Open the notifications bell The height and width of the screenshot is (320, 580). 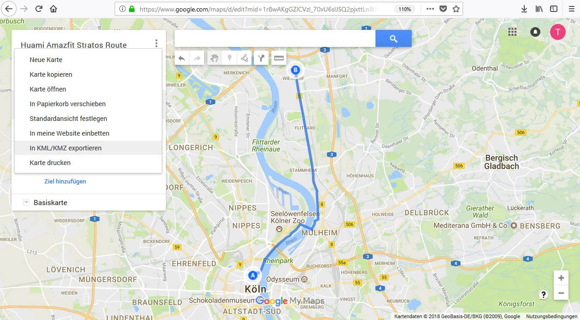[x=535, y=32]
